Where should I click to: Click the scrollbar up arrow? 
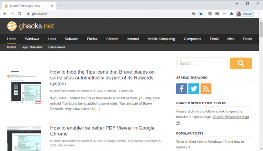pyautogui.click(x=261, y=20)
